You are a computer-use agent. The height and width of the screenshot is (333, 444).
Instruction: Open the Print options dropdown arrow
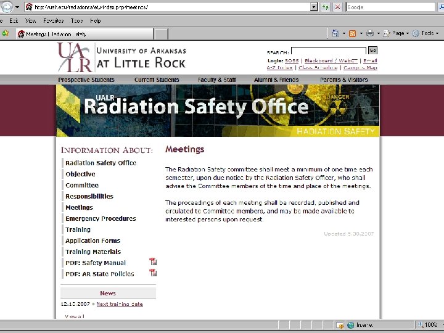[x=378, y=34]
